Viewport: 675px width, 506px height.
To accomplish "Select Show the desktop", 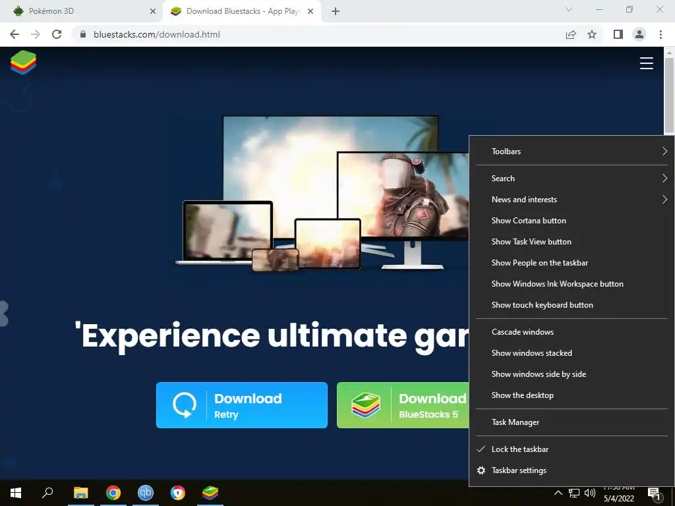I will coord(572,395).
